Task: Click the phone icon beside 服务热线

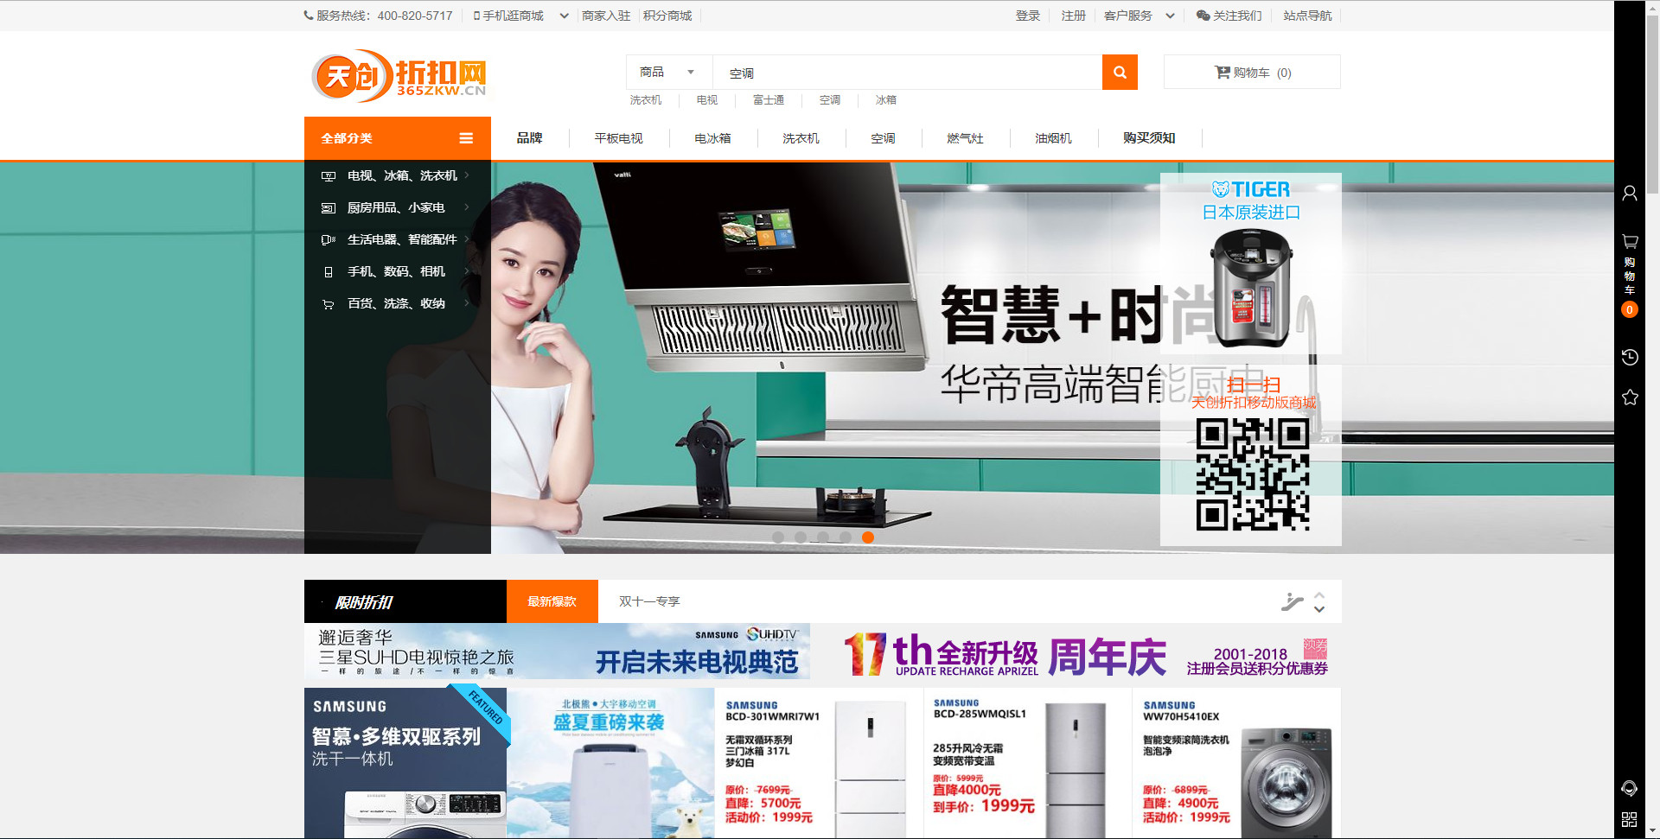Action: [309, 16]
